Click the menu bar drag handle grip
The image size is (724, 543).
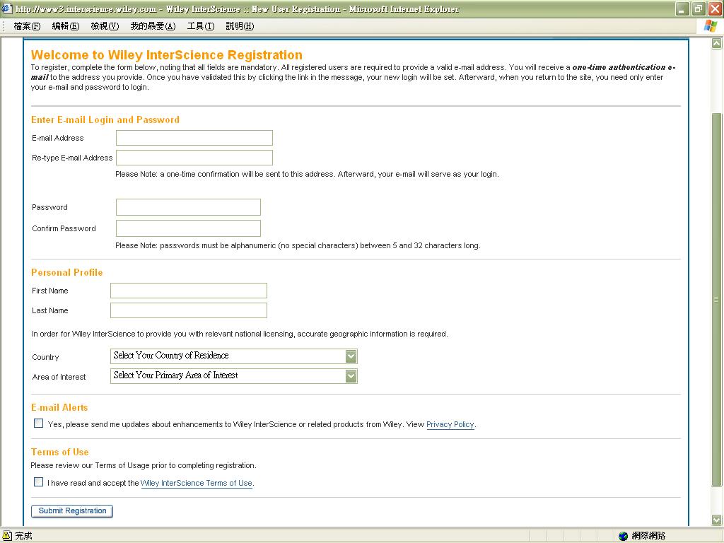click(4, 26)
